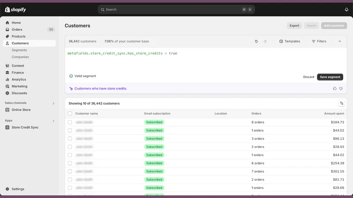Focus the top Search field

pos(176,9)
